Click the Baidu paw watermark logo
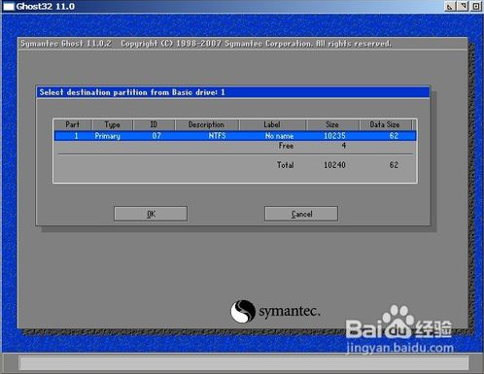484x374 pixels. 398,321
